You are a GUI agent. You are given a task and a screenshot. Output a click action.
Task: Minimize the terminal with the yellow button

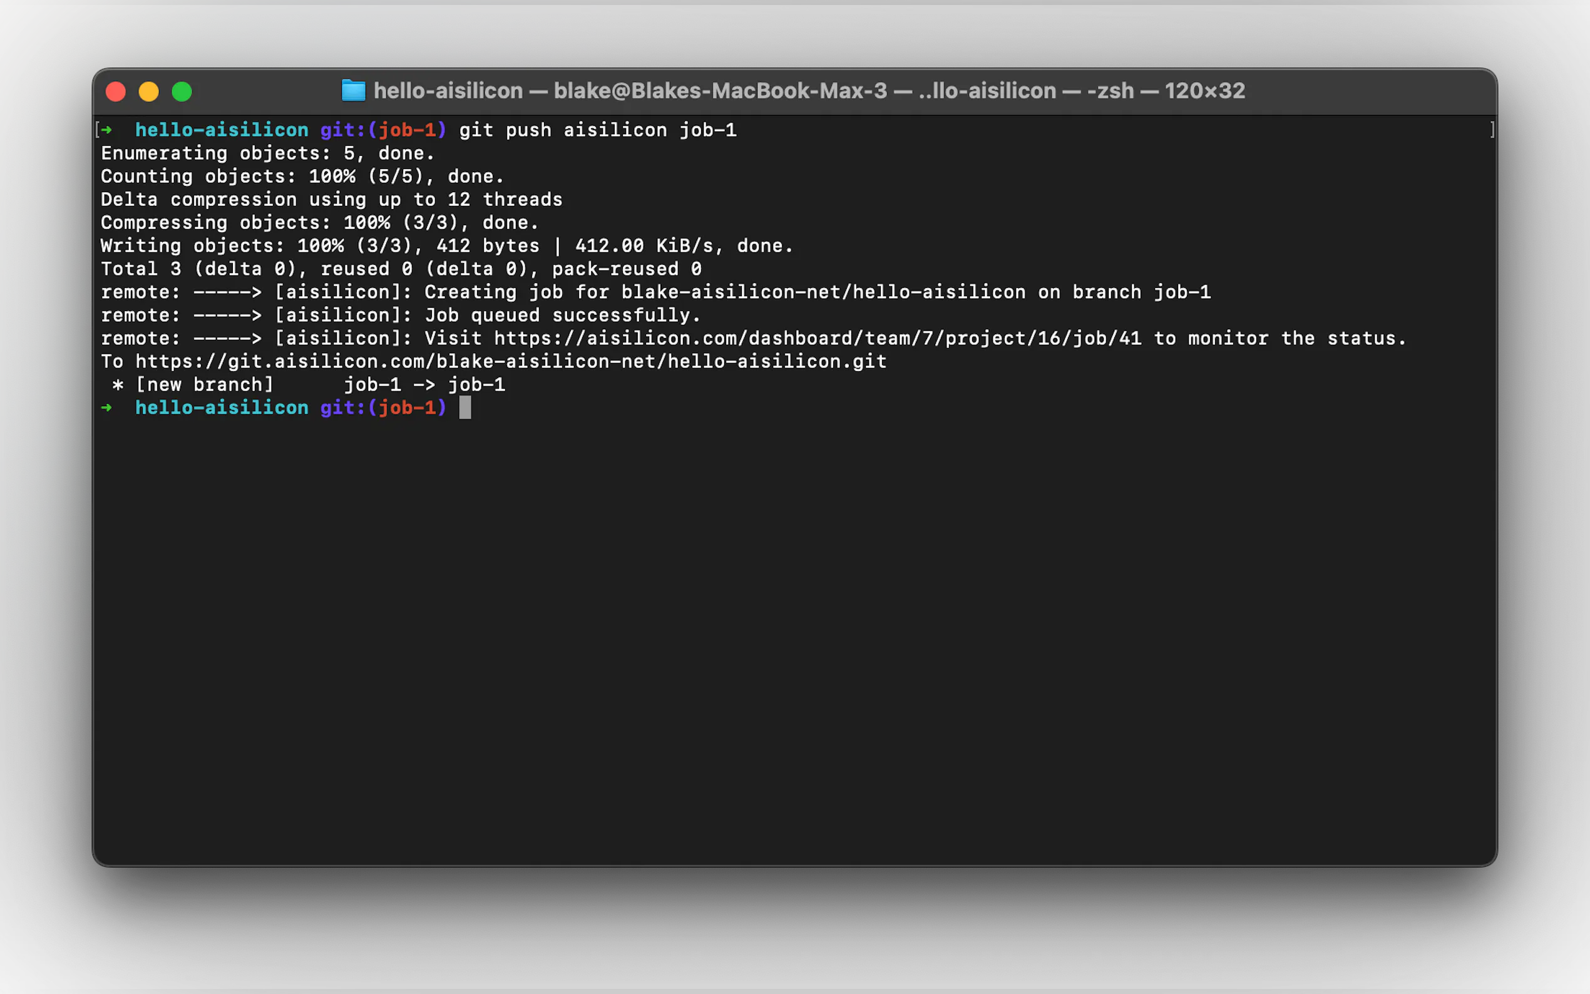point(148,91)
